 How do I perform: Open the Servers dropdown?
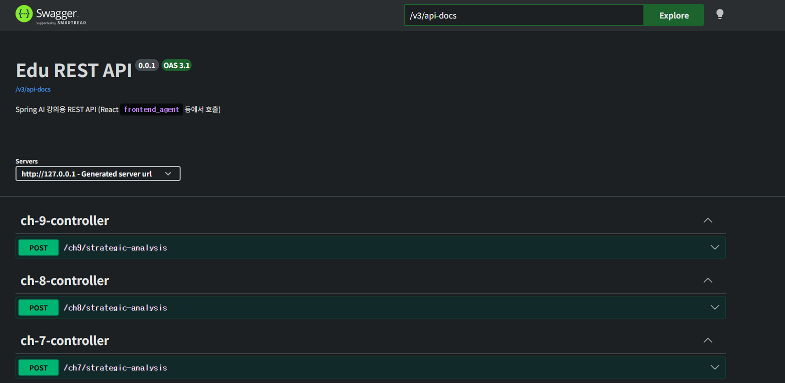point(98,173)
